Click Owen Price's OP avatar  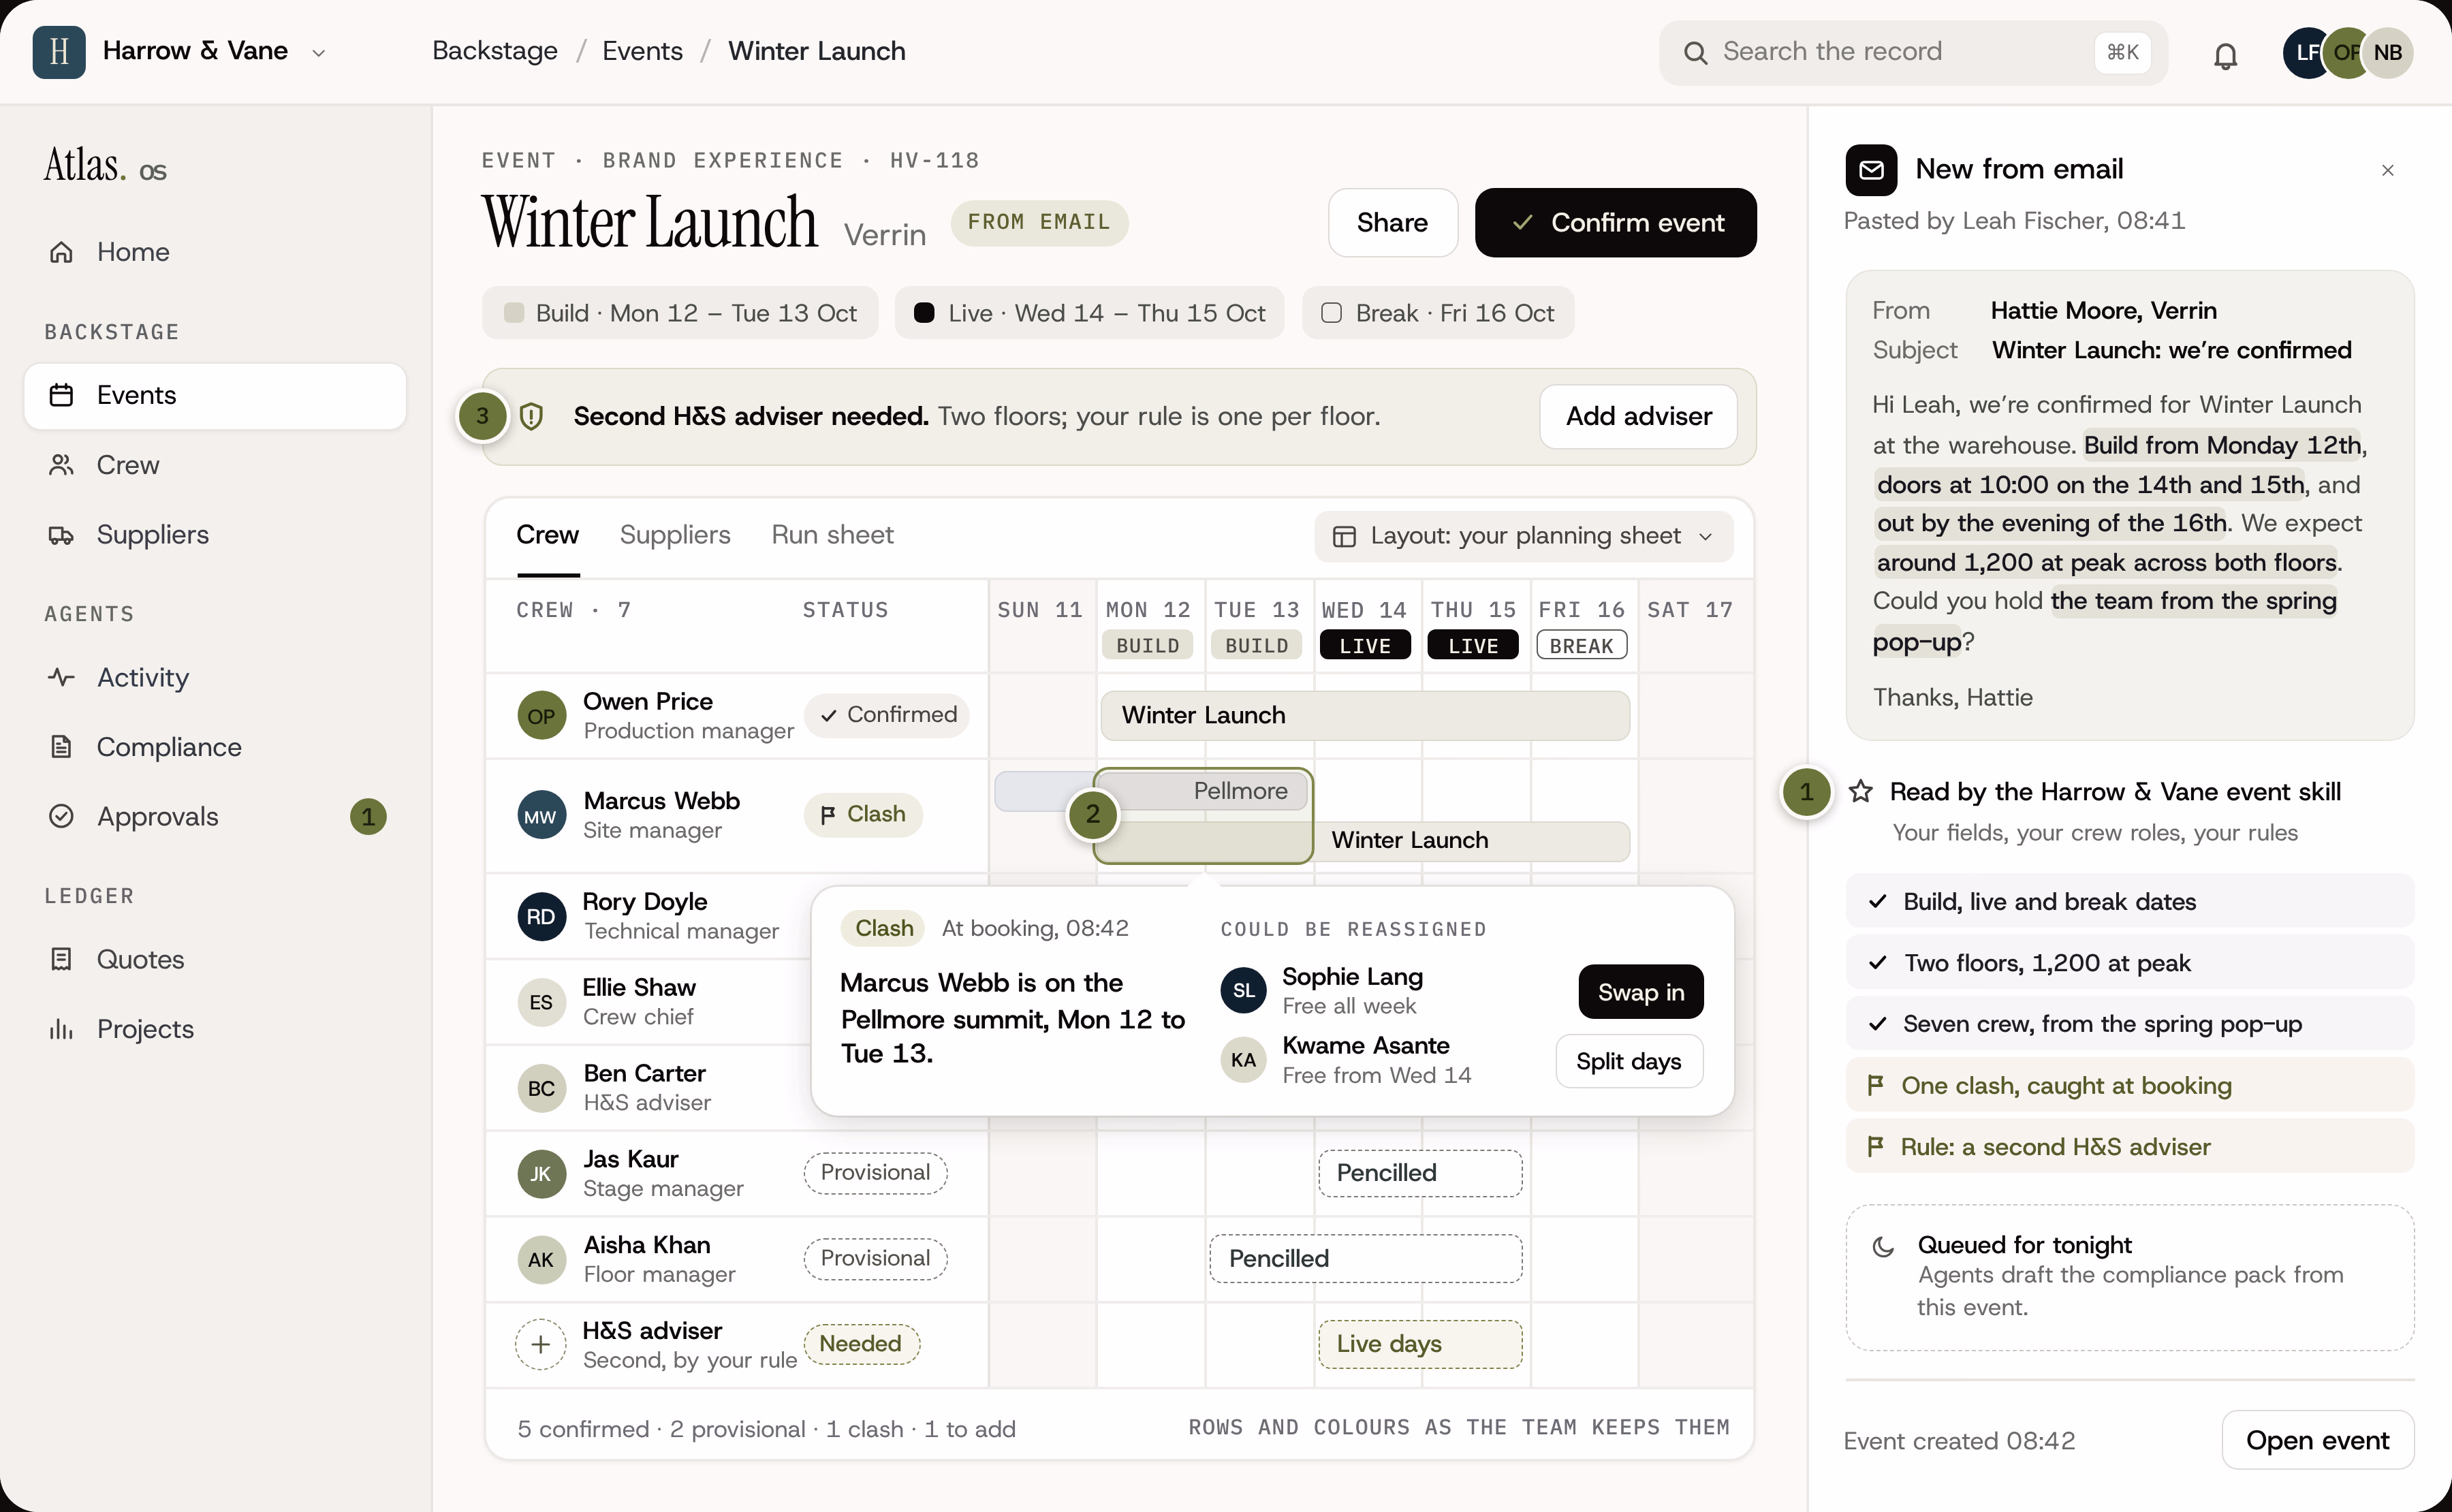point(541,716)
